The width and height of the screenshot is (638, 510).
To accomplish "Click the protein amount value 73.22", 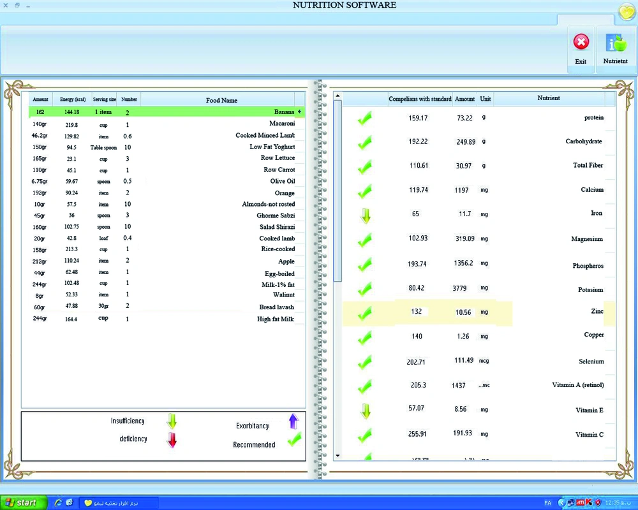I will point(464,118).
